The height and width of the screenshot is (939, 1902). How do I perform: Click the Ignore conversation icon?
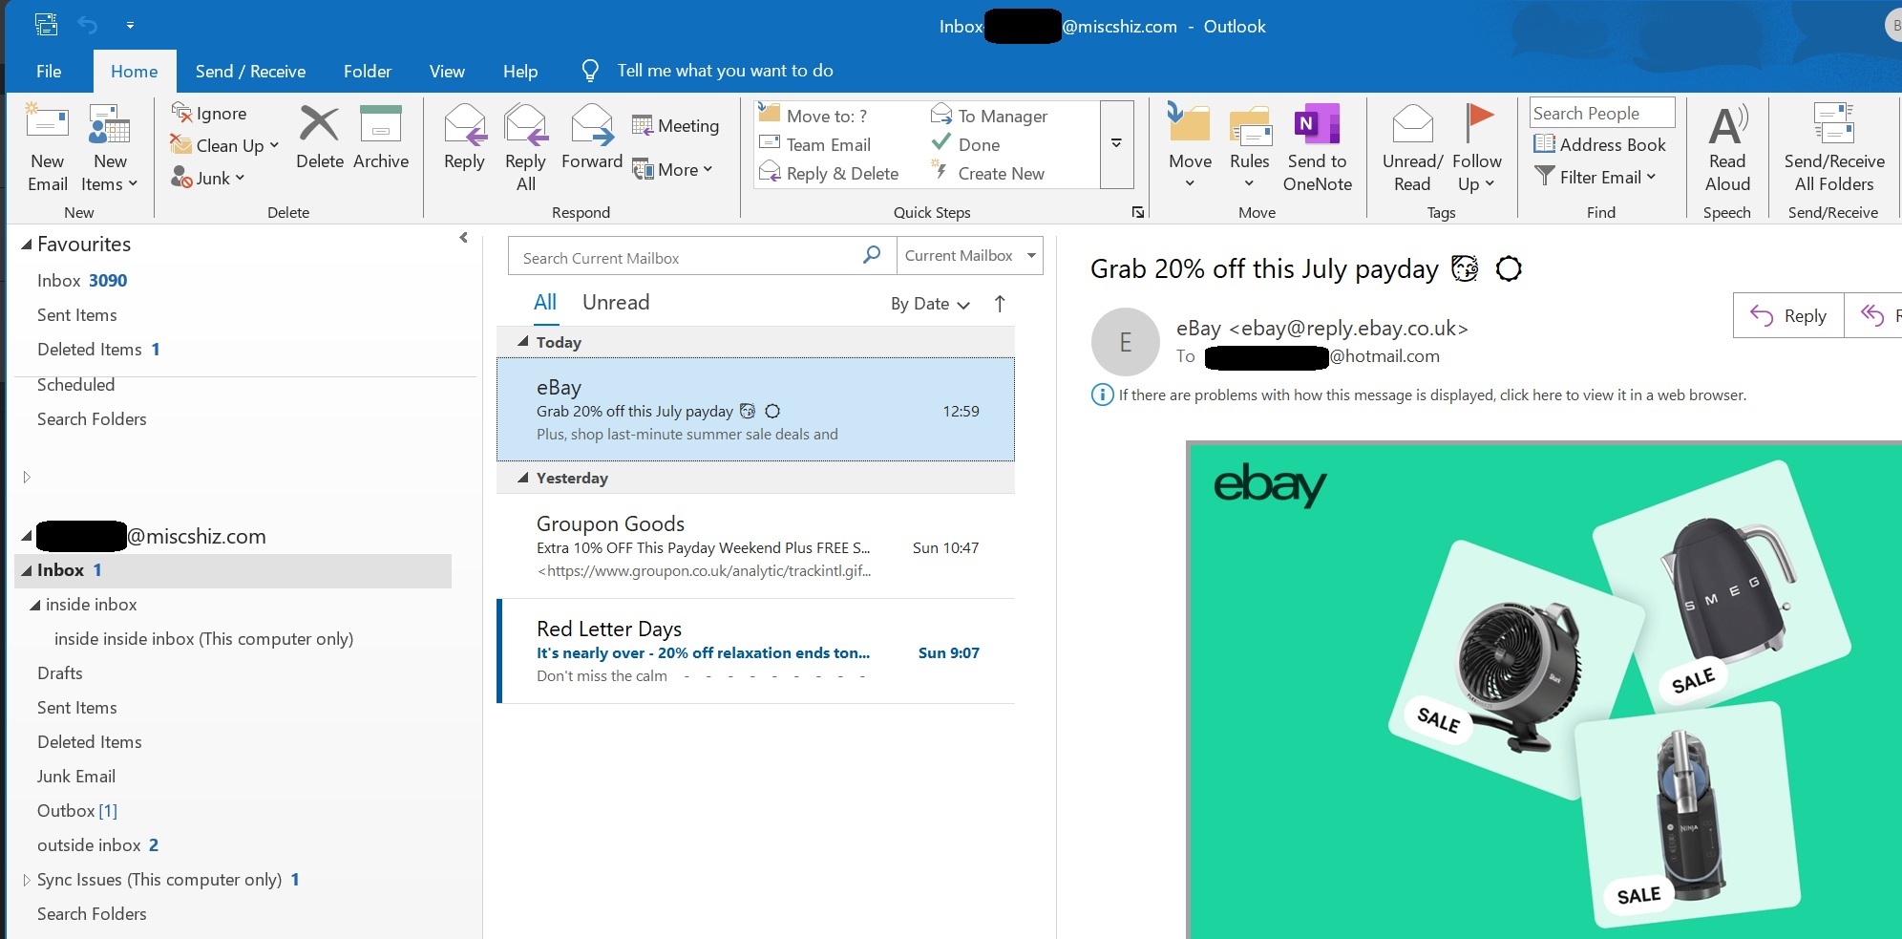181,114
